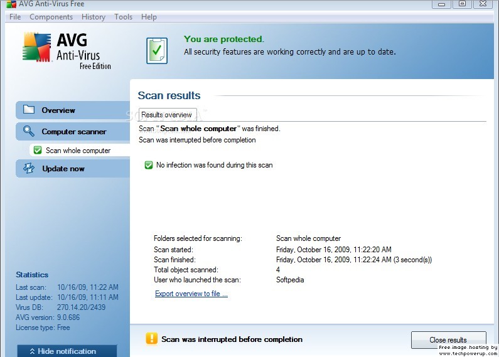This screenshot has height=357, width=499.
Task: Click the protected status checkmark document icon
Action: click(157, 51)
